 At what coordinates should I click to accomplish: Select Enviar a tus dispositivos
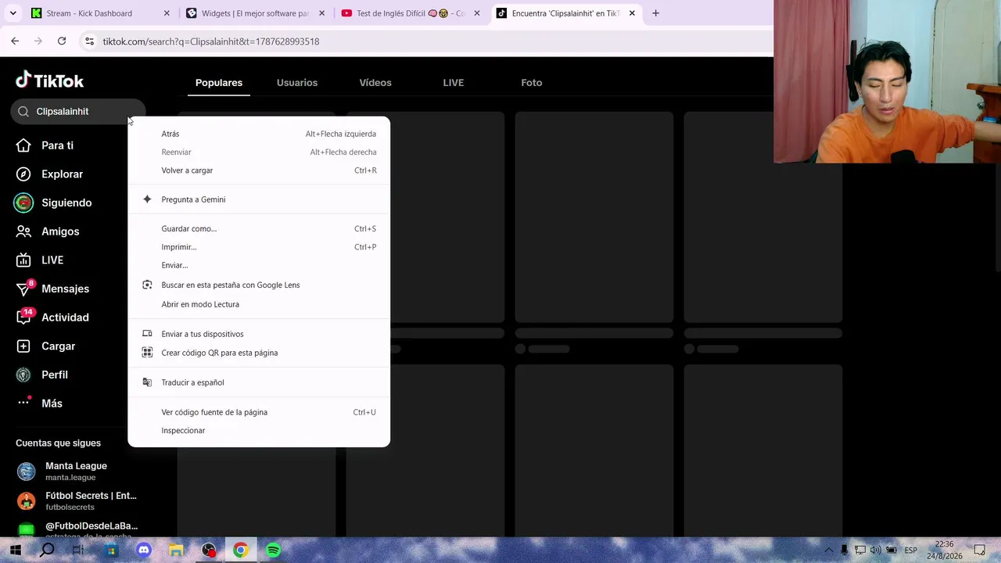tap(259, 334)
